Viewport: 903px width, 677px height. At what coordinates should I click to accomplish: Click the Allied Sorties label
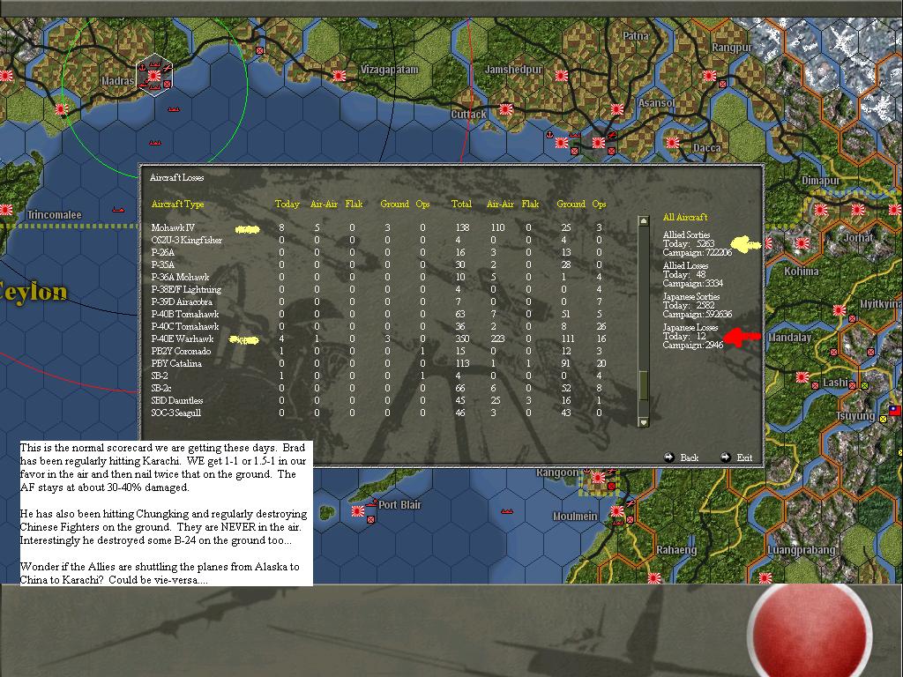point(686,234)
